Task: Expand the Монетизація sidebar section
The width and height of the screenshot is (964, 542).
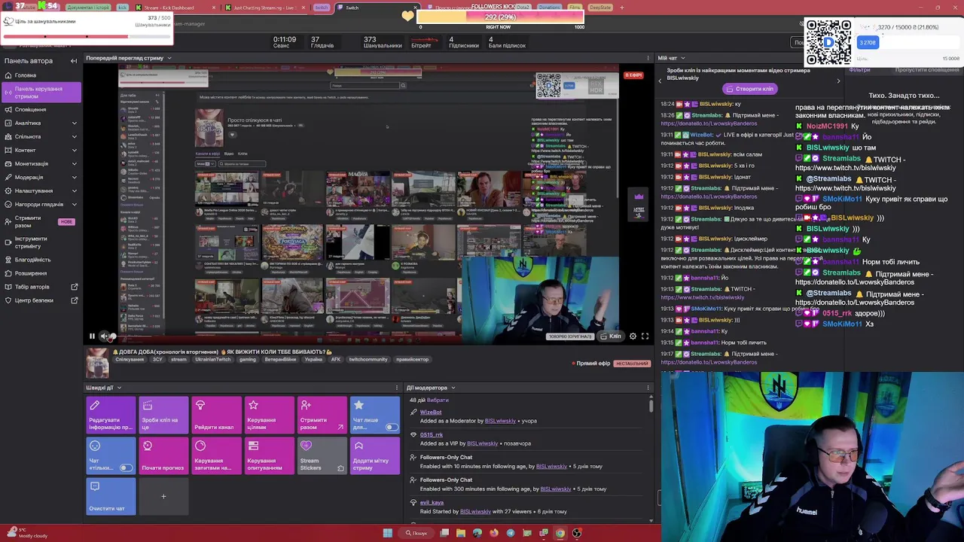Action: click(x=74, y=163)
